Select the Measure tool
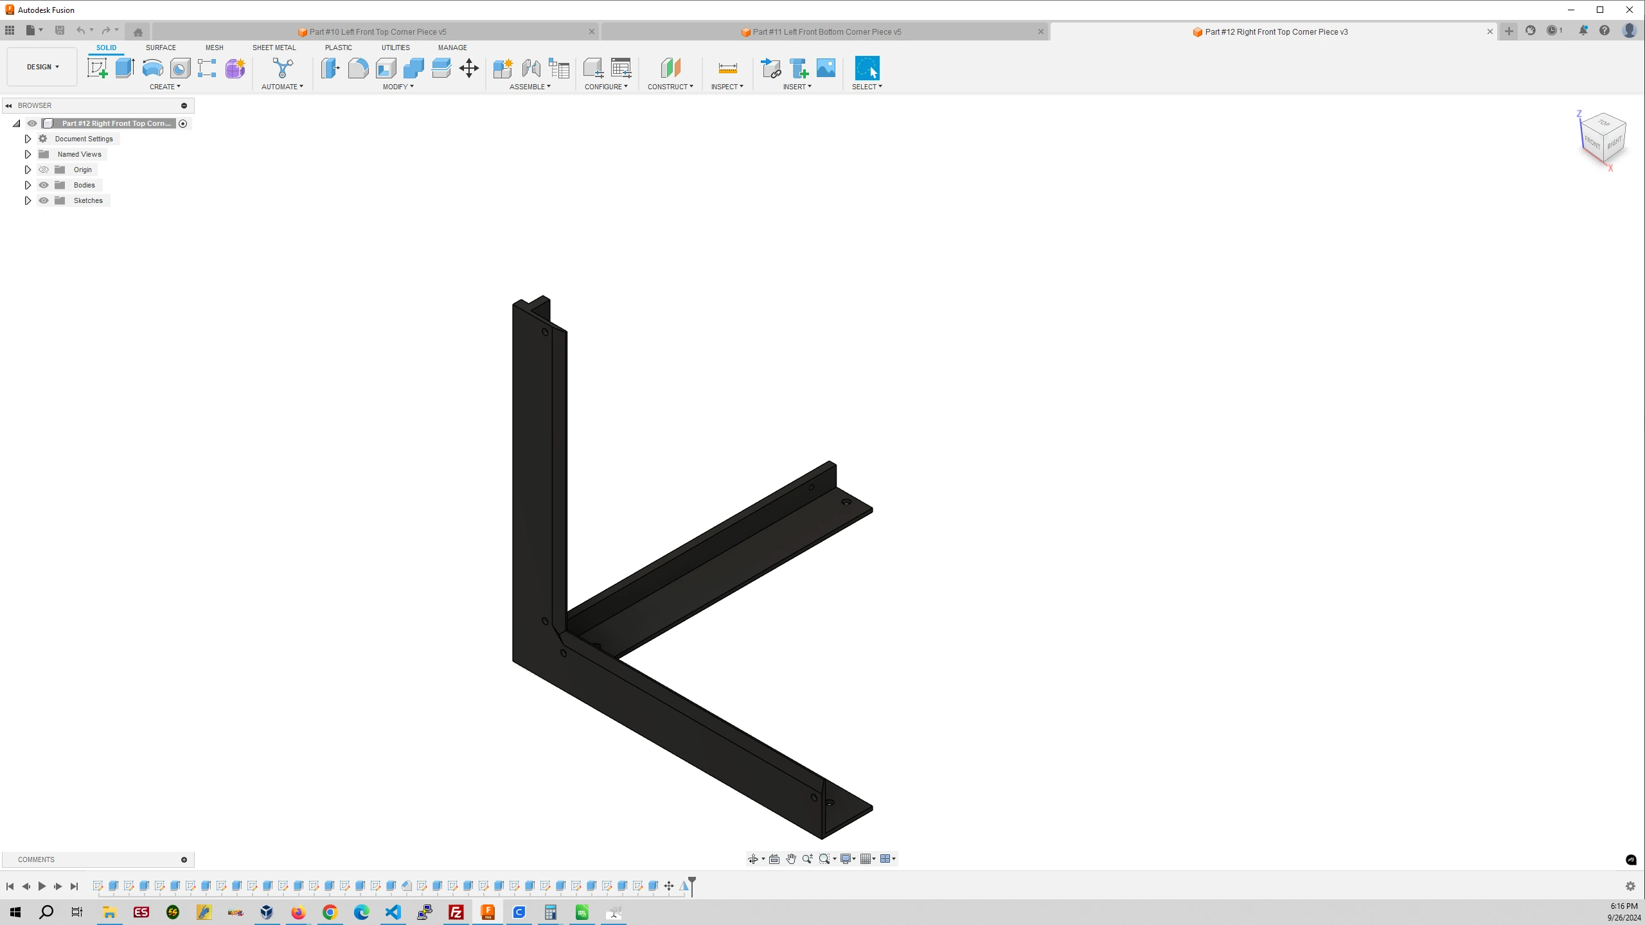 [727, 68]
